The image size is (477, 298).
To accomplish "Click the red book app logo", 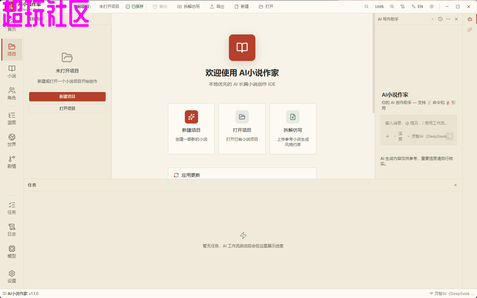I will (x=242, y=48).
